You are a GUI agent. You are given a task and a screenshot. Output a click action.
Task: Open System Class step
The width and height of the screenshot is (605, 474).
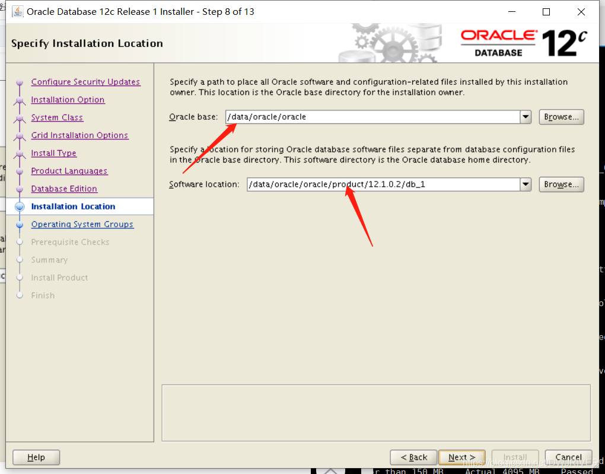point(57,117)
